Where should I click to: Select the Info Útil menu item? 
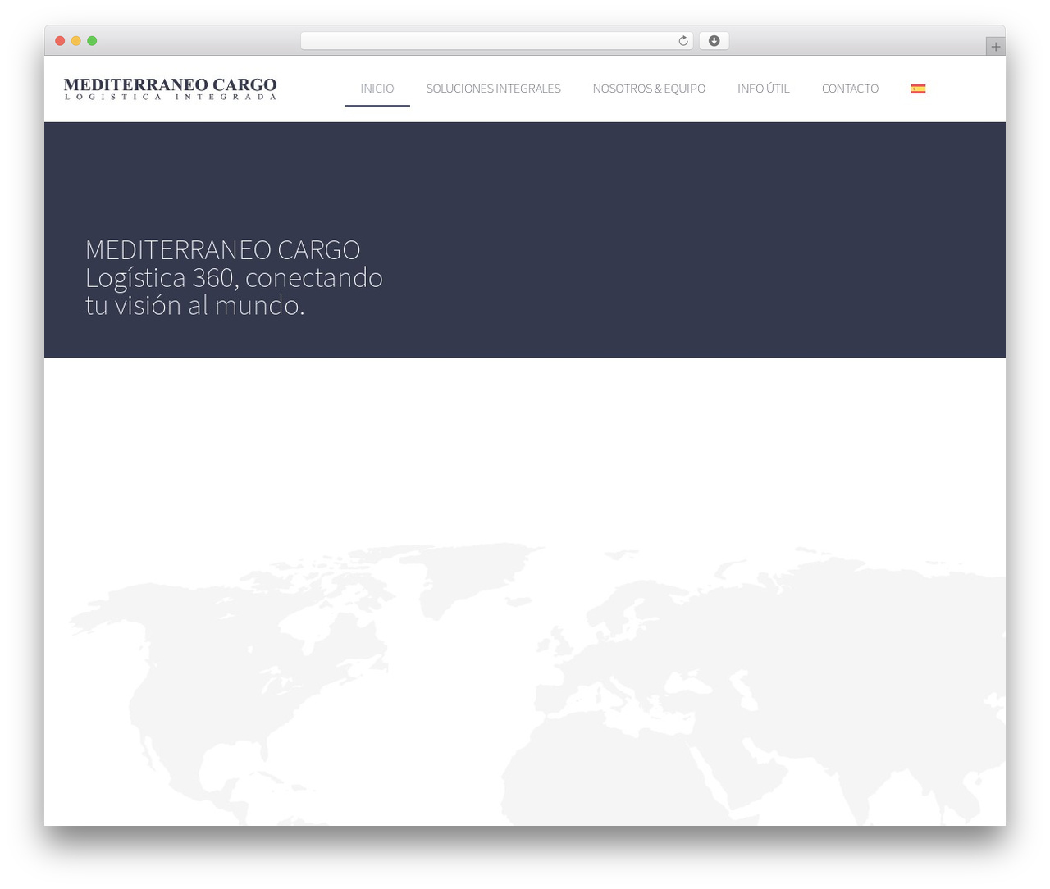tap(763, 89)
